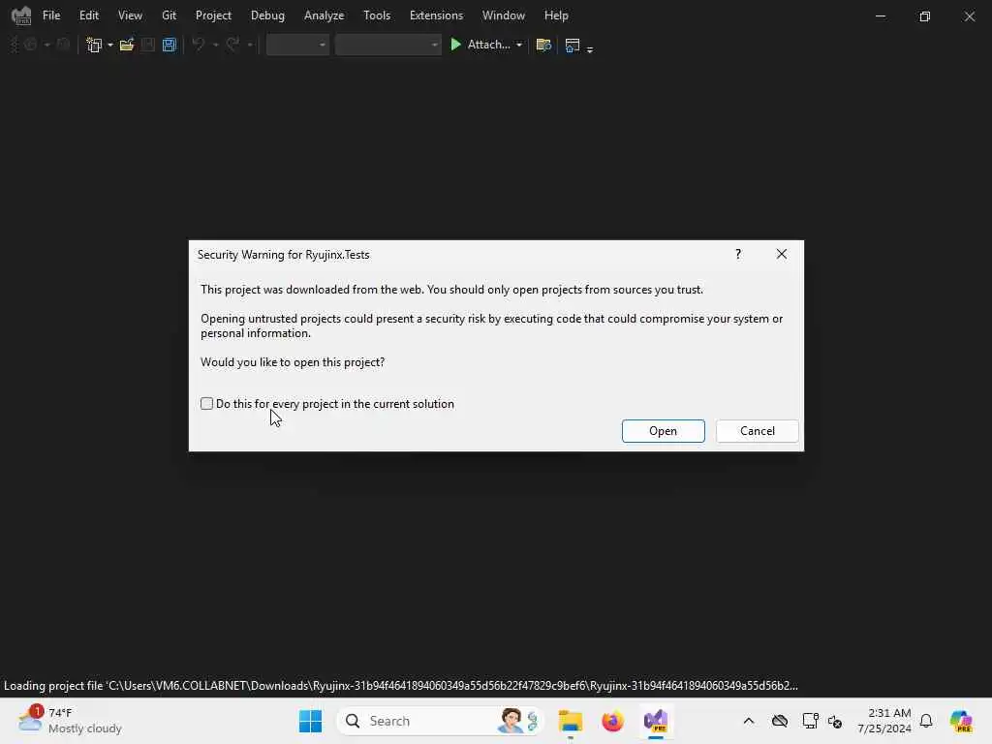Click the Navigate Backward toolbar icon
992x744 pixels.
point(30,45)
